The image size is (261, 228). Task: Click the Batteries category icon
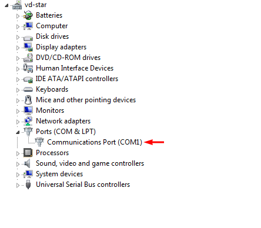coord(28,15)
